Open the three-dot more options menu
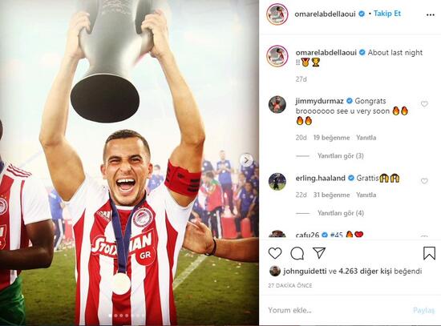The image size is (441, 326). pyautogui.click(x=431, y=15)
